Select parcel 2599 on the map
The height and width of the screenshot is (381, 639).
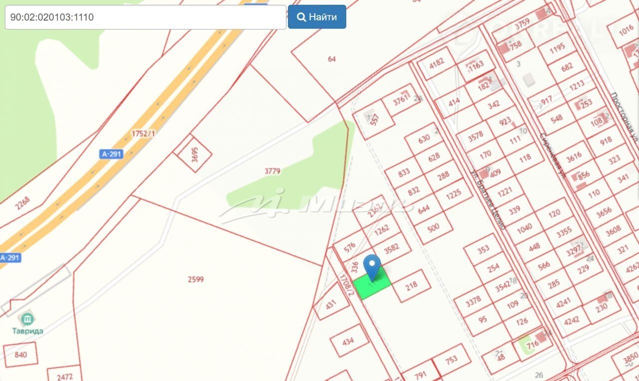pyautogui.click(x=196, y=279)
